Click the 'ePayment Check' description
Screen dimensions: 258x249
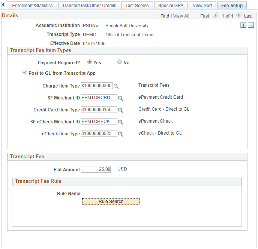(156, 121)
